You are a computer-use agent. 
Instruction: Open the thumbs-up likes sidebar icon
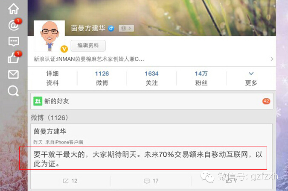(x=13, y=58)
